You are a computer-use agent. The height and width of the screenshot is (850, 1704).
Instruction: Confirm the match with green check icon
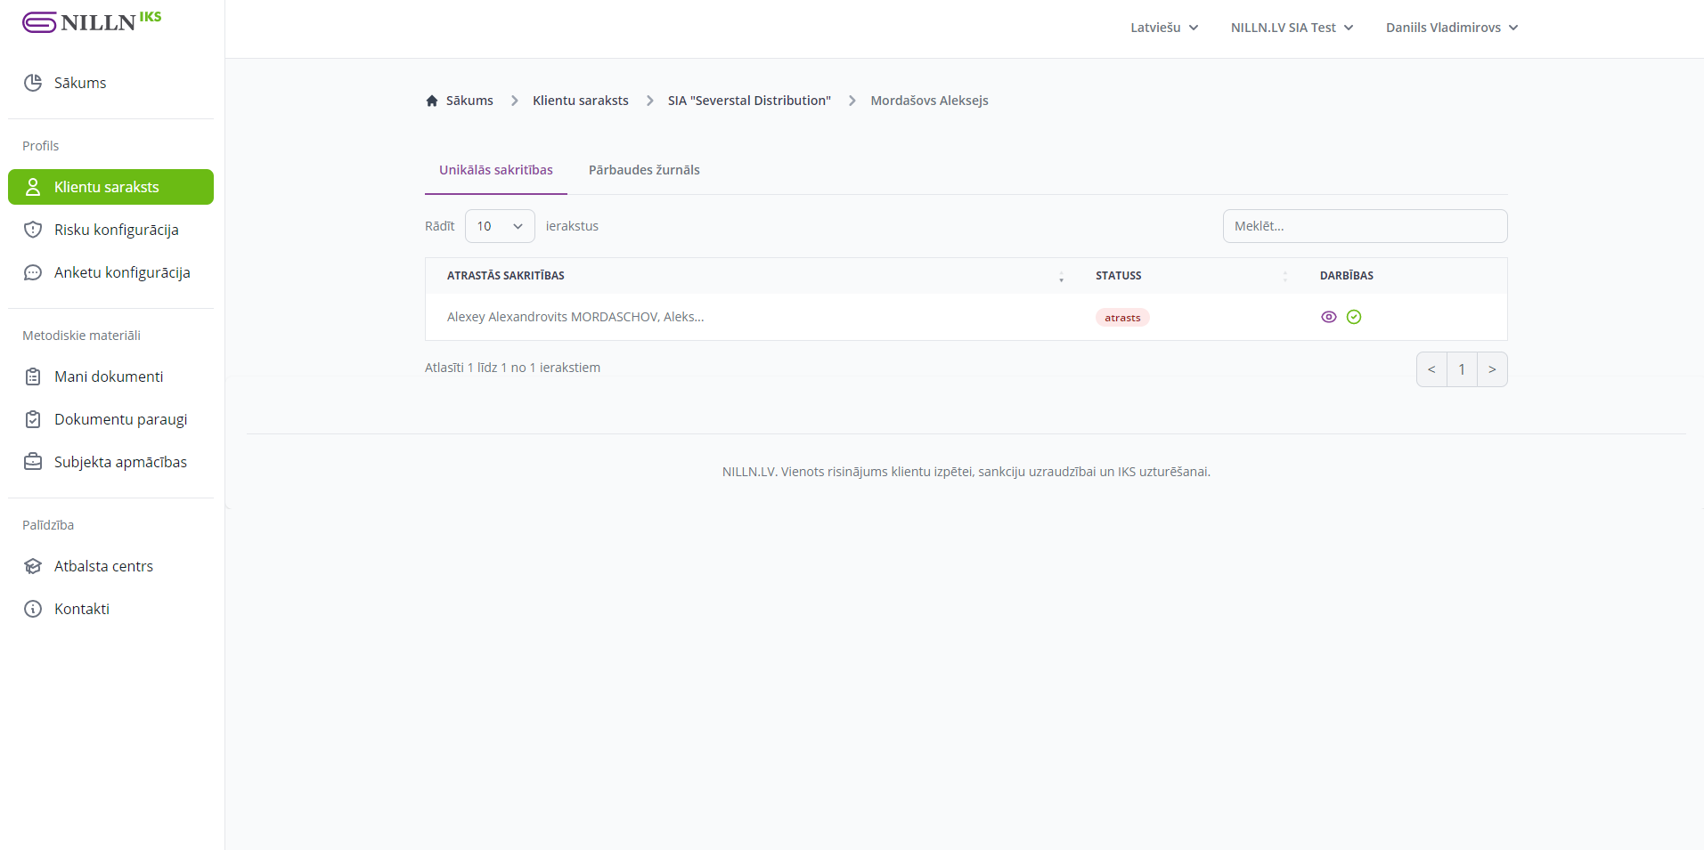point(1354,317)
